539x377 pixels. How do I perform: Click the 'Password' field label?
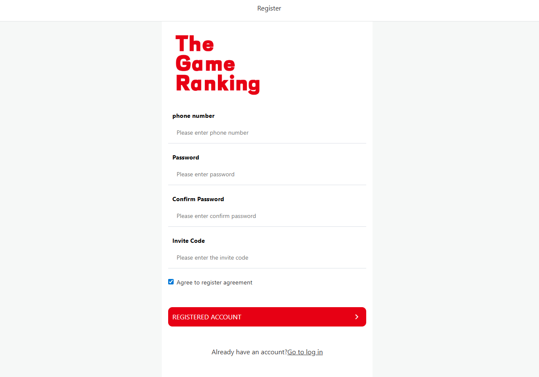point(186,158)
